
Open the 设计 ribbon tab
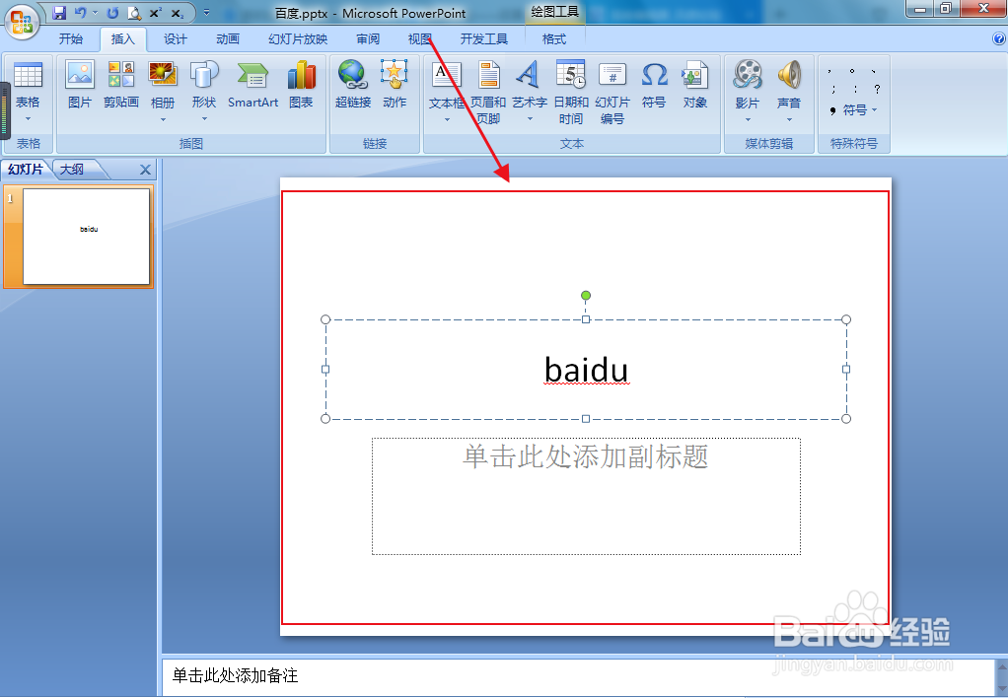point(175,39)
